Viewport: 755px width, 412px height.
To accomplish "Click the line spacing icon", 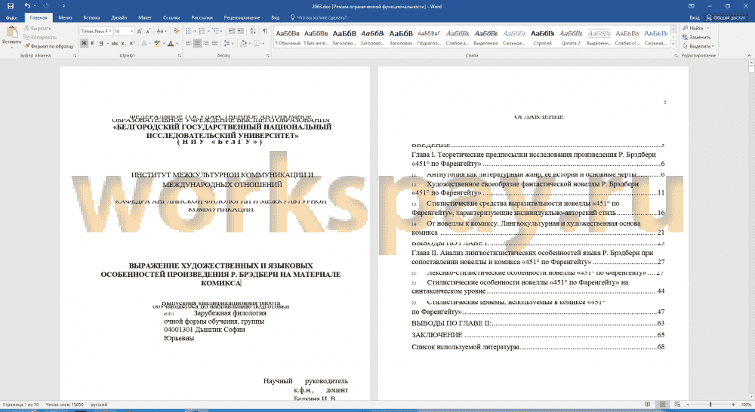I will coord(228,43).
